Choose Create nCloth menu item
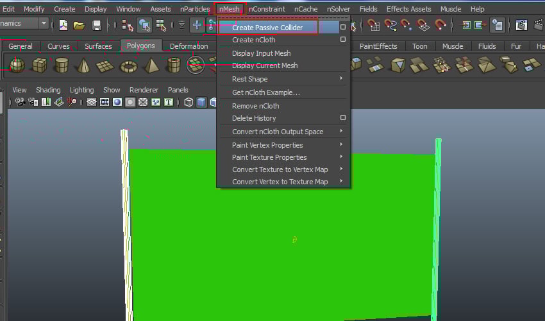This screenshot has width=545, height=321. tap(254, 40)
